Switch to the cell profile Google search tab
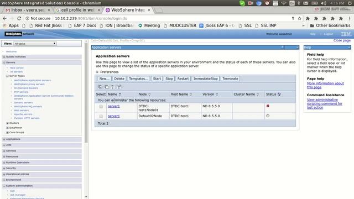This screenshot has width=354, height=199. tap(78, 10)
